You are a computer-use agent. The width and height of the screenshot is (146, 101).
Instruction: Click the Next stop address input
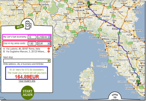[27, 61]
